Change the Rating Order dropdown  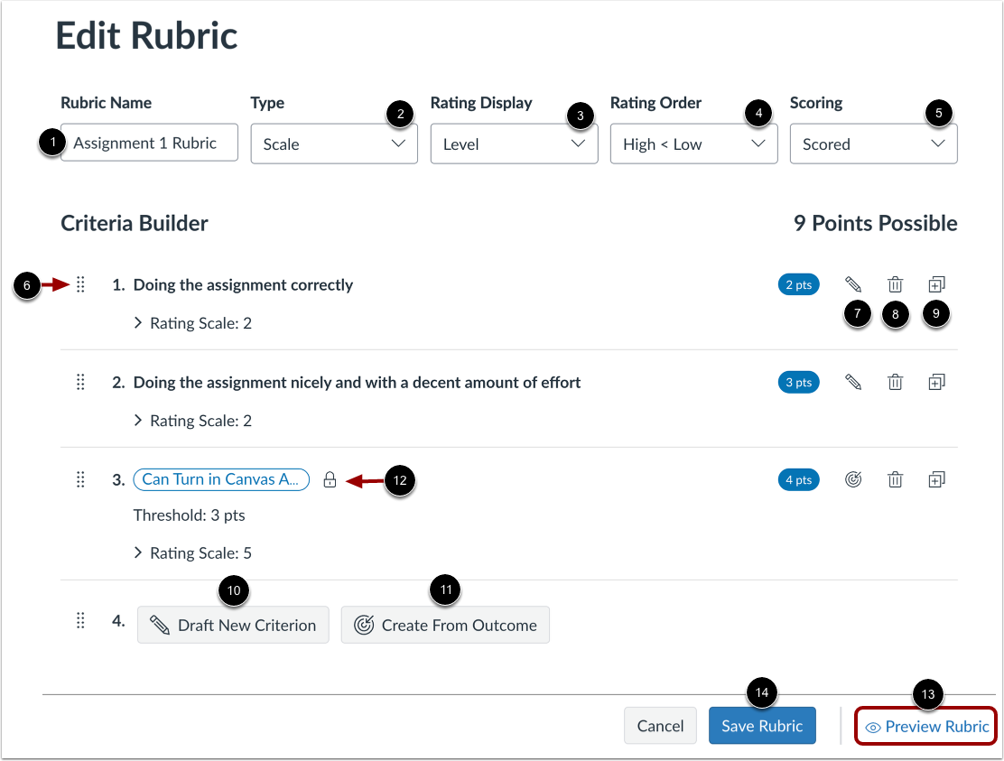point(693,143)
